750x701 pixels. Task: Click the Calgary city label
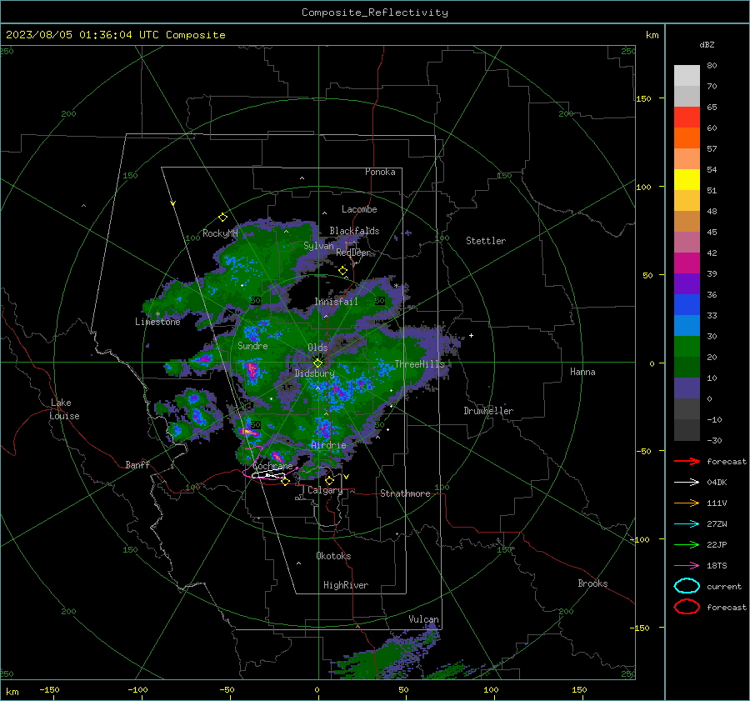(325, 490)
